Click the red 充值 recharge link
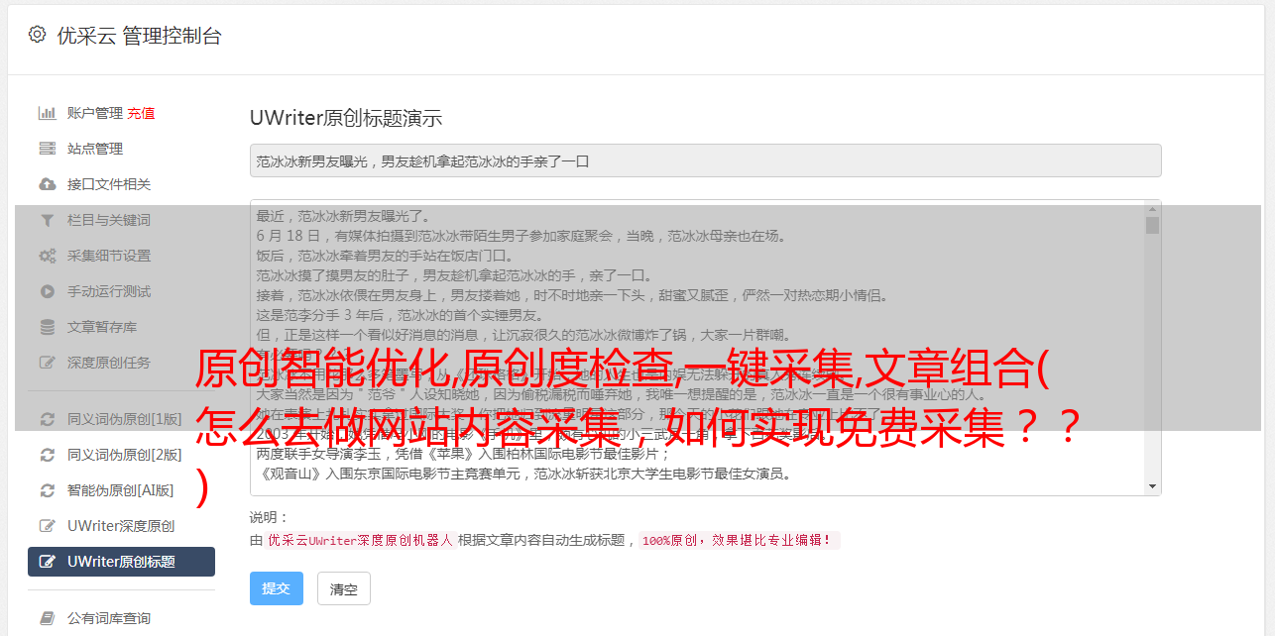The height and width of the screenshot is (636, 1275). pos(141,113)
